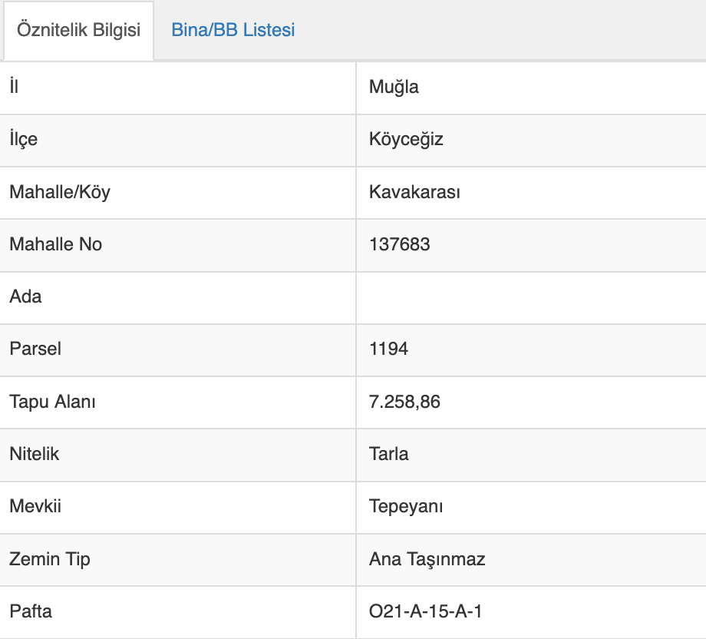The width and height of the screenshot is (706, 639).
Task: Select the Nitelik value Tarla
Action: 388,454
